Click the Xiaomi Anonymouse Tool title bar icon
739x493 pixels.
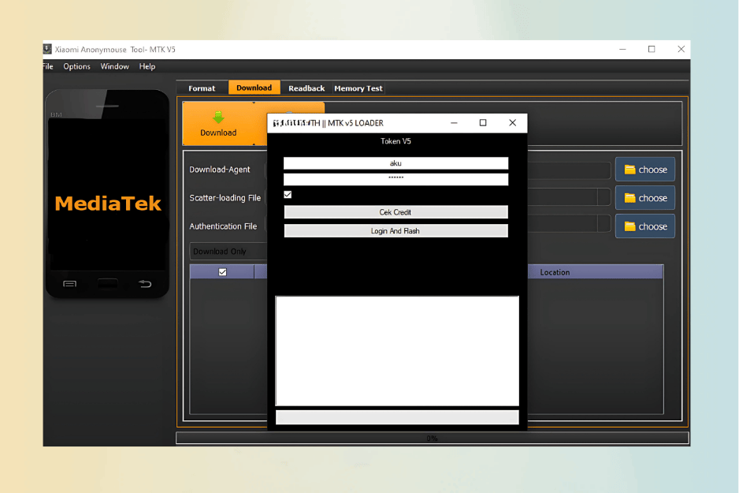pos(47,49)
